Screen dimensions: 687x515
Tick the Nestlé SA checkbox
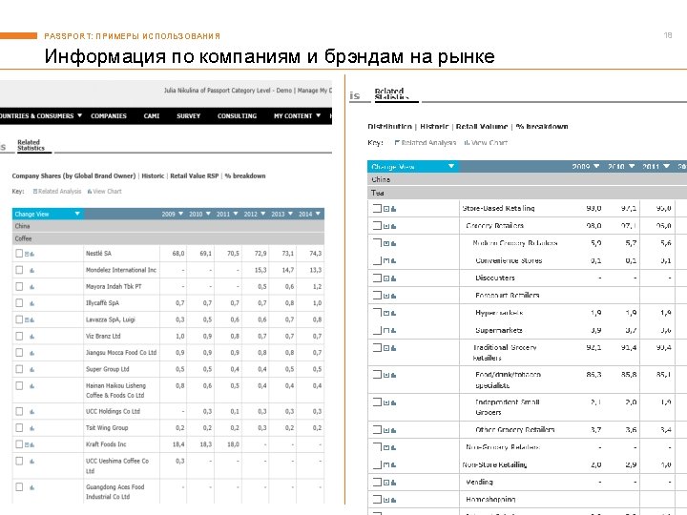(19, 253)
